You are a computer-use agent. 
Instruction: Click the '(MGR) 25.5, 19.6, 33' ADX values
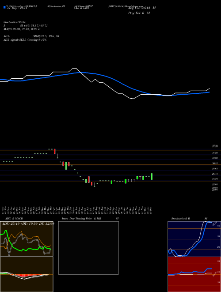(46, 36)
